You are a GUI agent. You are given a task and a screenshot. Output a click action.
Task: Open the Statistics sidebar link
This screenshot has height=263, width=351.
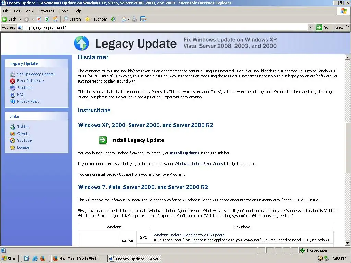click(25, 88)
